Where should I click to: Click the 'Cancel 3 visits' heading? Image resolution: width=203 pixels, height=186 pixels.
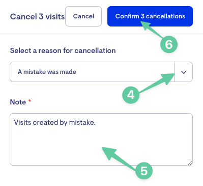[x=37, y=17]
